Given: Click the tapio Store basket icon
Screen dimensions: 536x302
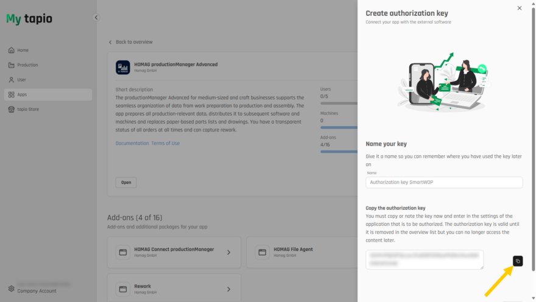Looking at the screenshot, I should tap(12, 110).
